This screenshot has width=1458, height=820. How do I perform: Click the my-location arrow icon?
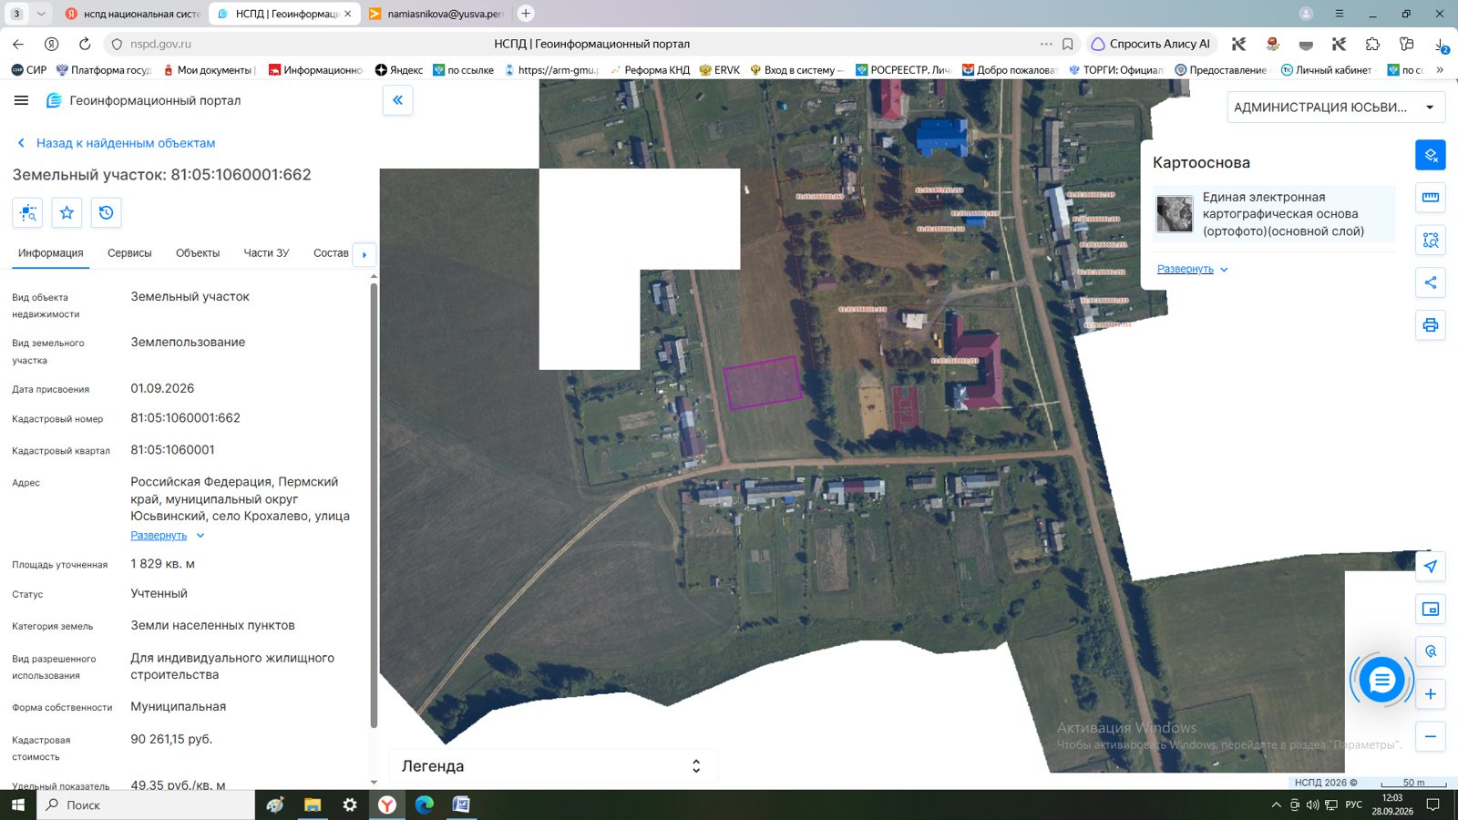1431,566
